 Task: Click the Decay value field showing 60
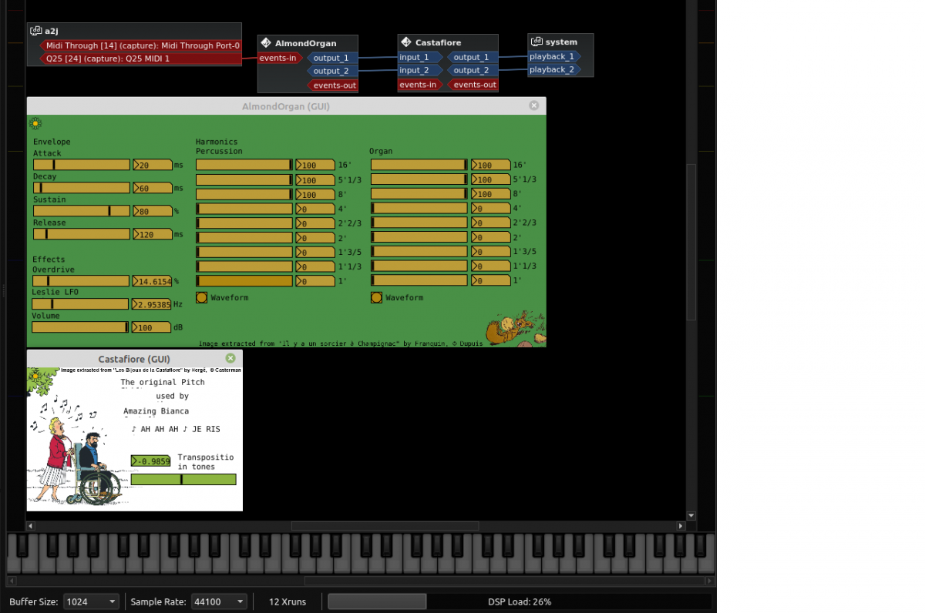click(x=153, y=188)
